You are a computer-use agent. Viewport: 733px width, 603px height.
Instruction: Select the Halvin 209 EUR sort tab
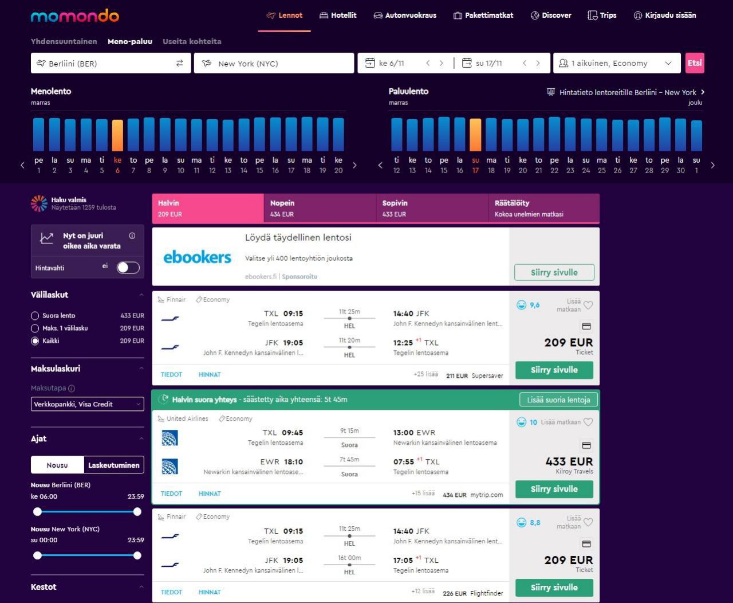208,208
